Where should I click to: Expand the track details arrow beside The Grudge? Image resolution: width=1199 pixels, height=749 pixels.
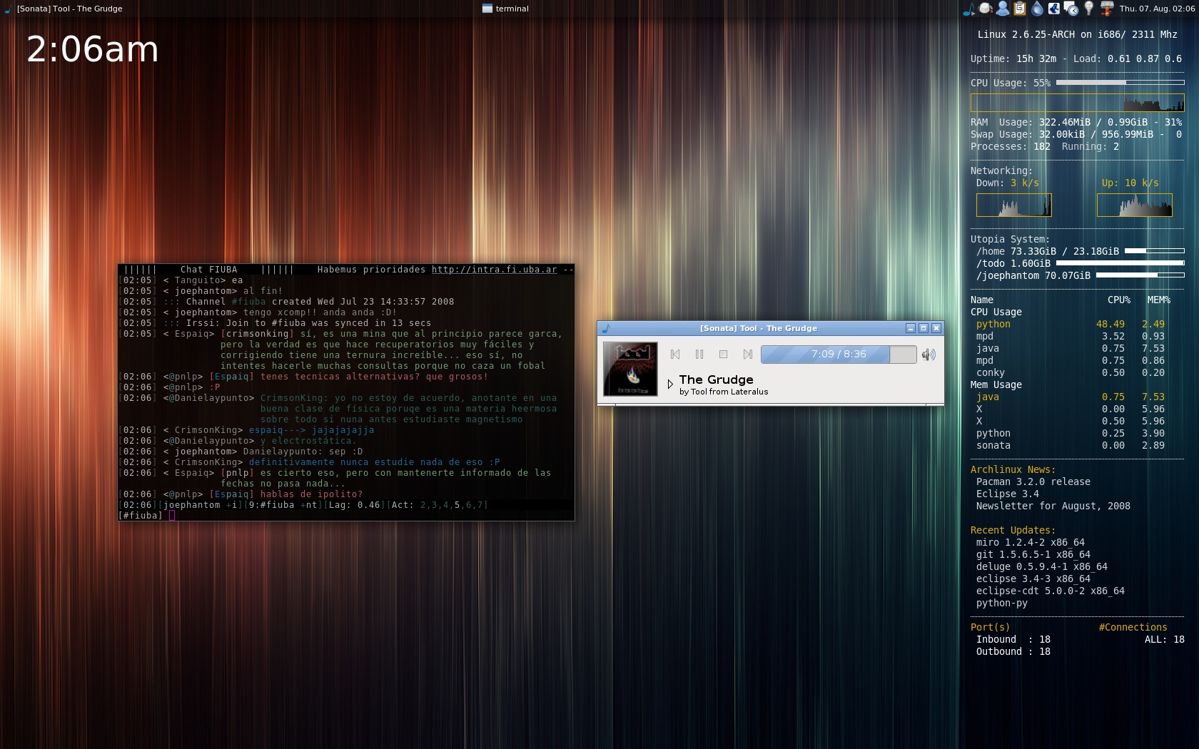click(x=670, y=384)
